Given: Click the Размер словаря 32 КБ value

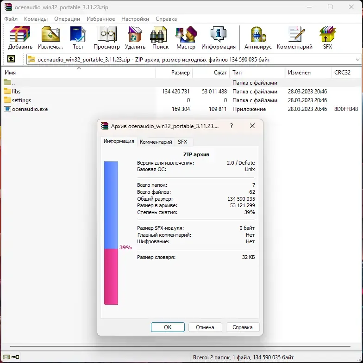Looking at the screenshot, I should pyautogui.click(x=248, y=257).
